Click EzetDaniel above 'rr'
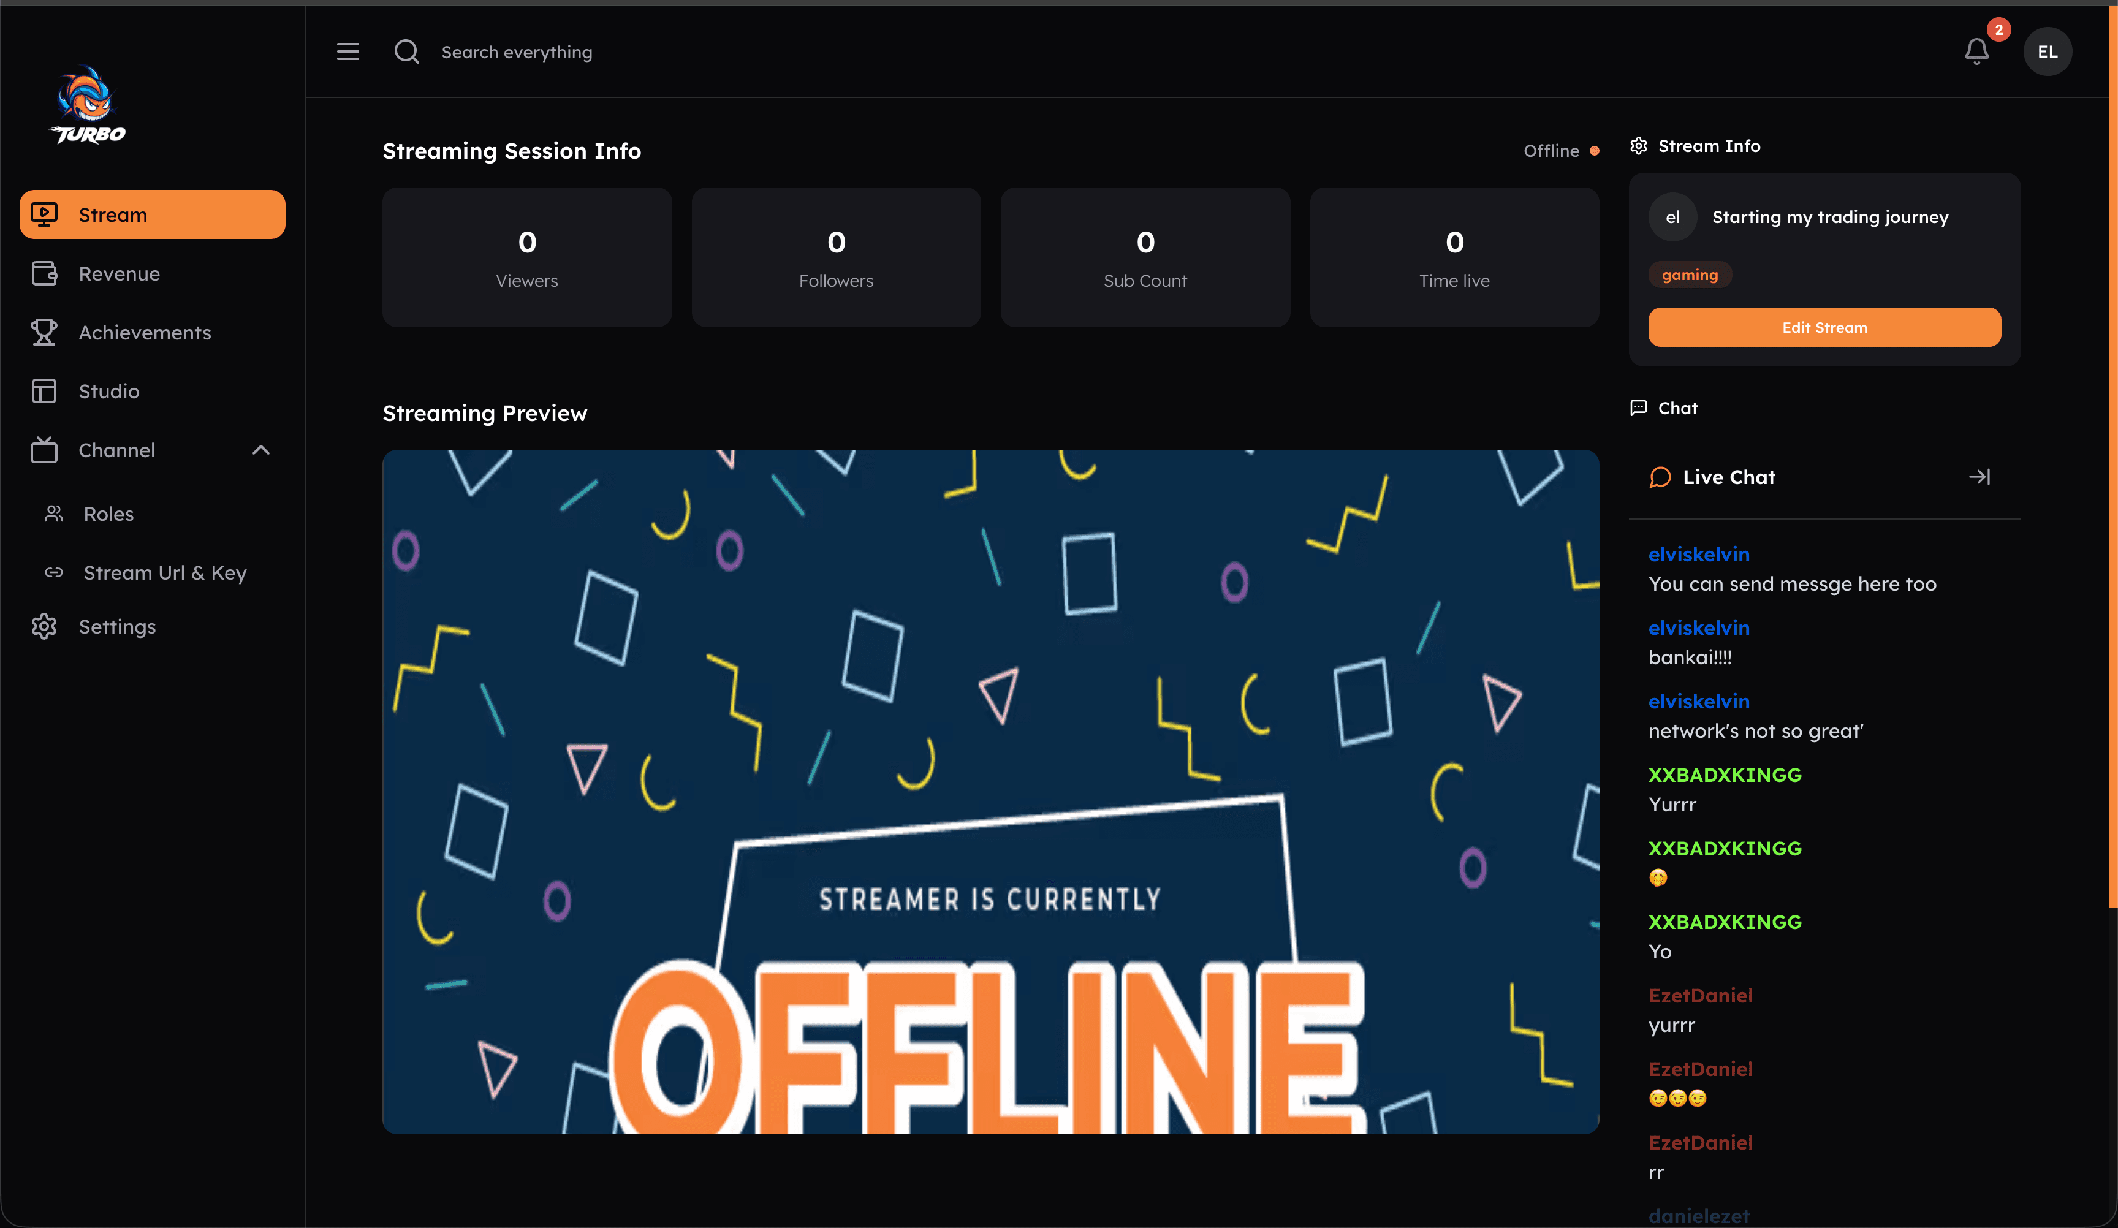This screenshot has width=2118, height=1228. click(1700, 1143)
